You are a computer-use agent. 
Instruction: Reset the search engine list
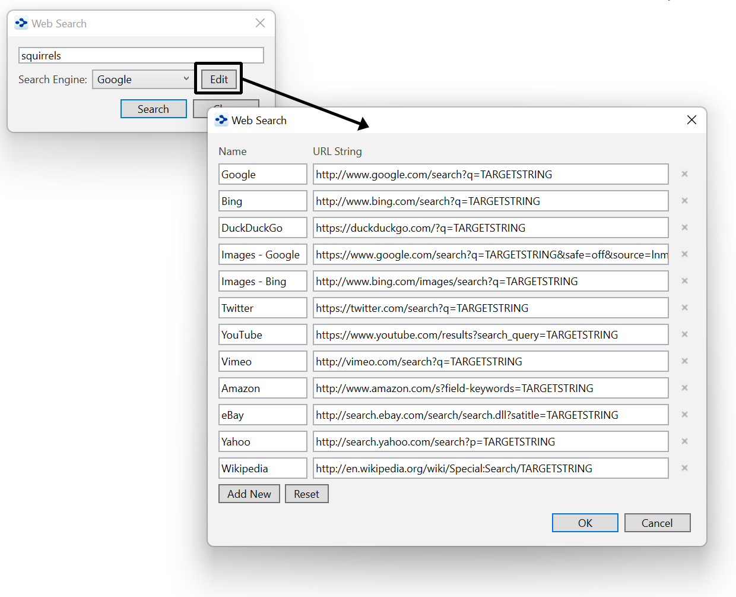click(306, 494)
